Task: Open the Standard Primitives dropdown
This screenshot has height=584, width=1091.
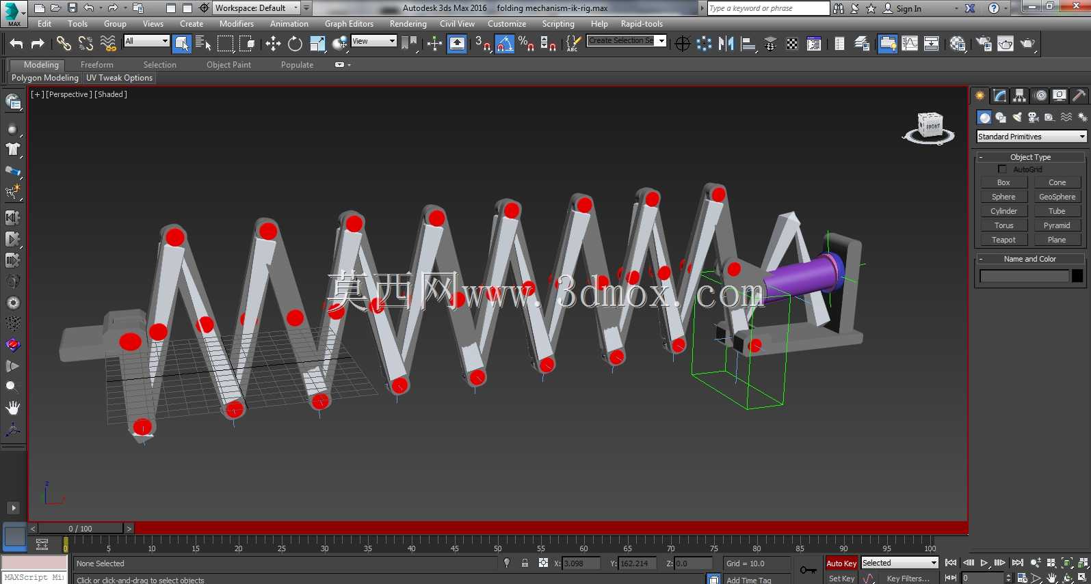Action: (1031, 137)
